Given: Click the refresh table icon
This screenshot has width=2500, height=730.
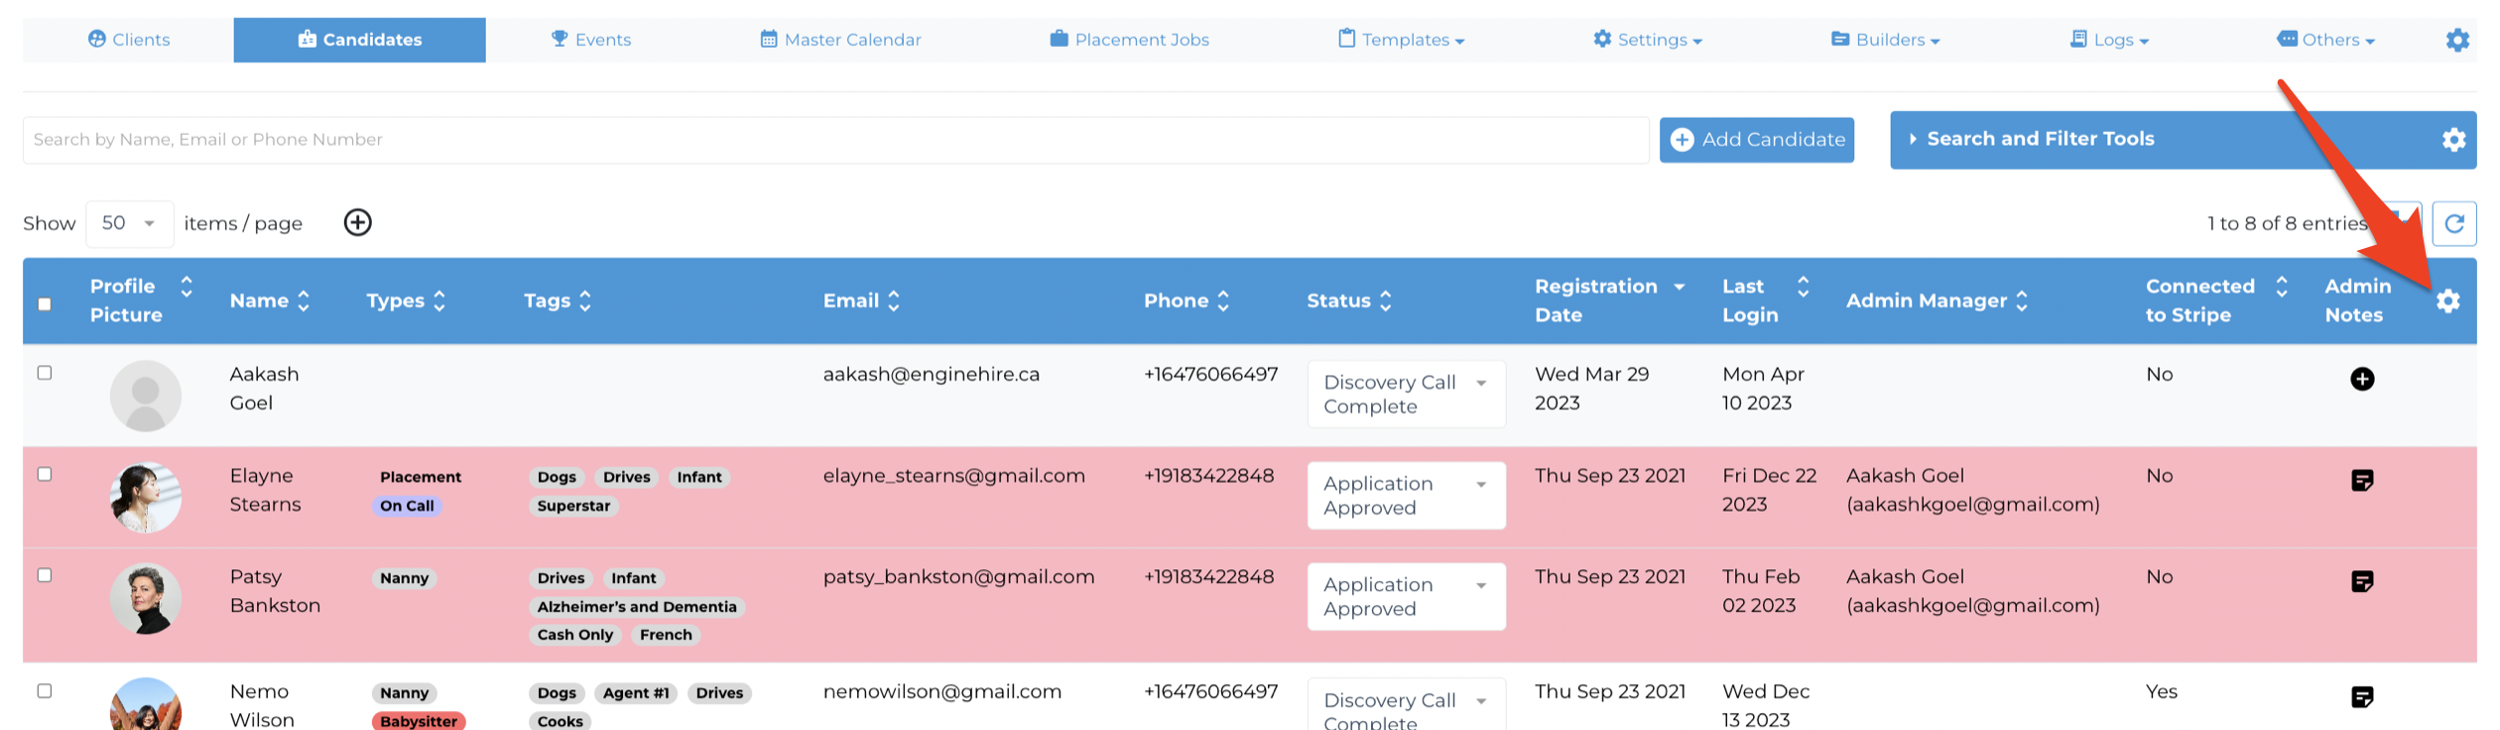Looking at the screenshot, I should click(x=2453, y=223).
